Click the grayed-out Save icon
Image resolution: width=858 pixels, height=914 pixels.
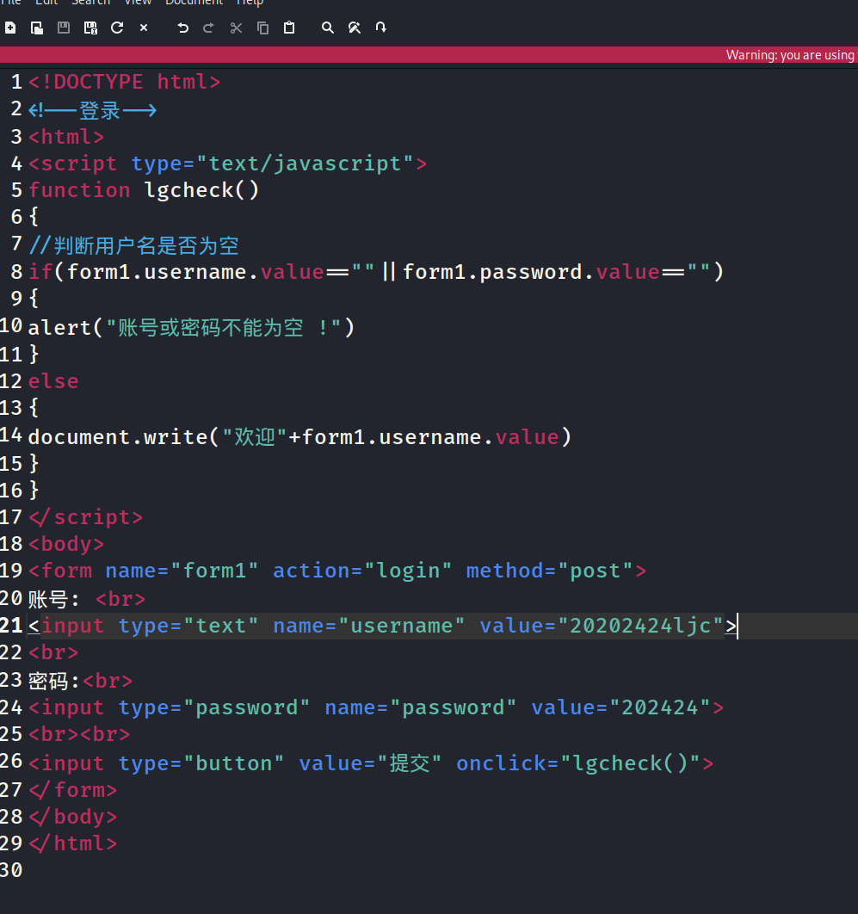(x=64, y=28)
